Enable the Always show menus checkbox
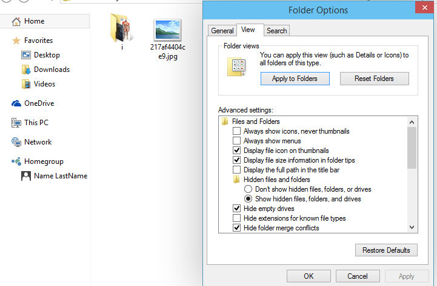 click(x=236, y=141)
